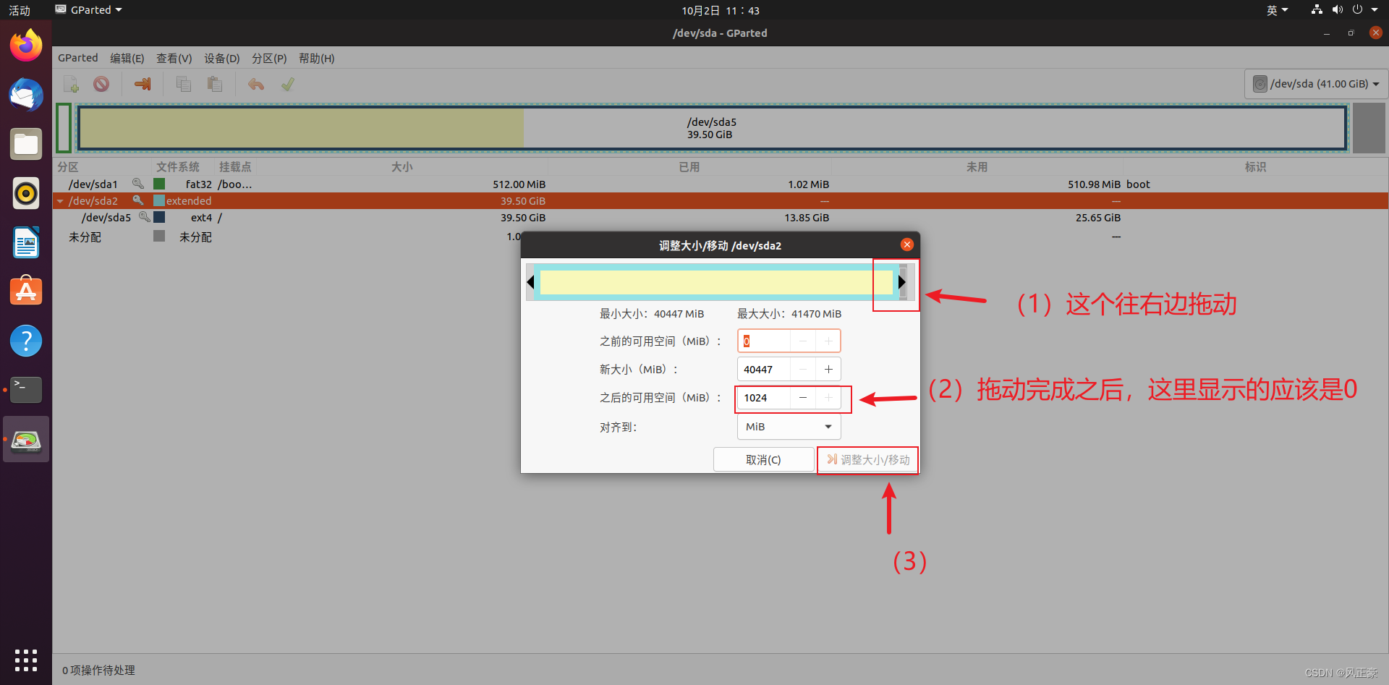Click the volume icon in top bar
This screenshot has height=685, width=1389.
tap(1337, 9)
